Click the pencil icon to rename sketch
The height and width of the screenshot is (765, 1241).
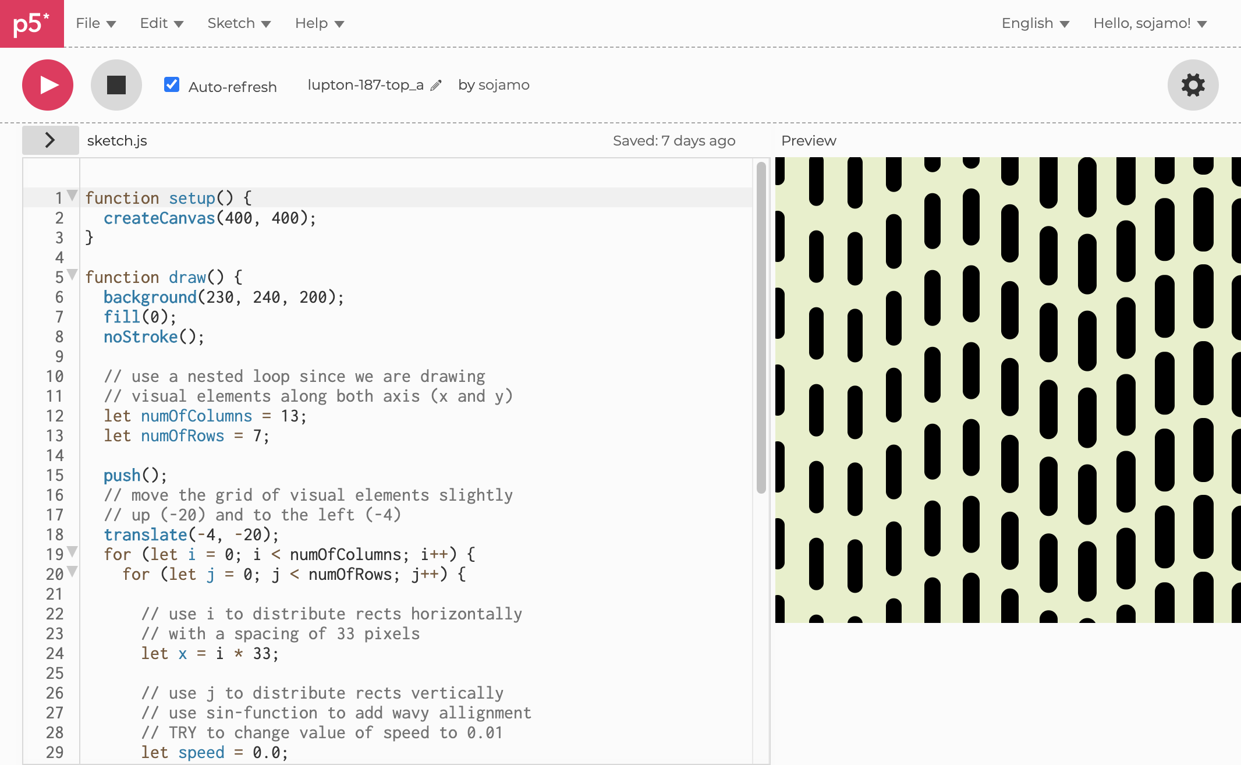tap(436, 86)
